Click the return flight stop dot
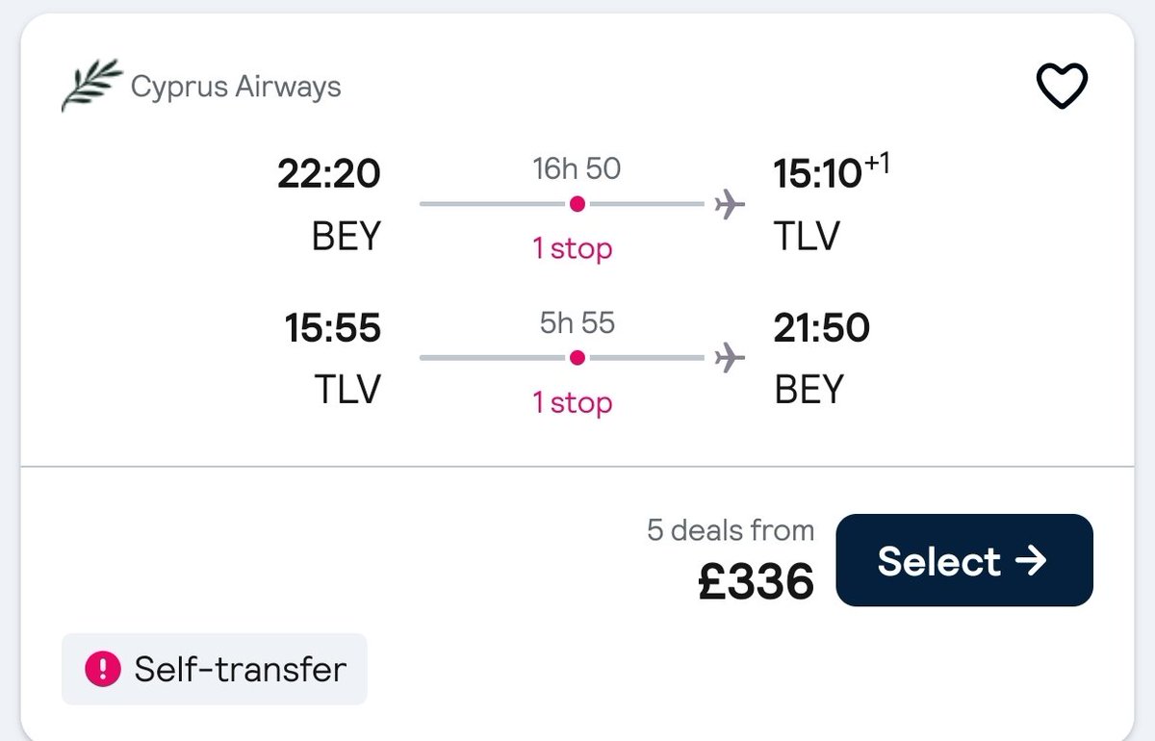 click(577, 358)
